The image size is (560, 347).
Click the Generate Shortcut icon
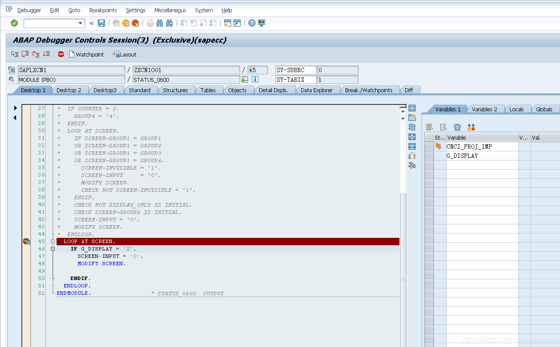click(x=237, y=23)
